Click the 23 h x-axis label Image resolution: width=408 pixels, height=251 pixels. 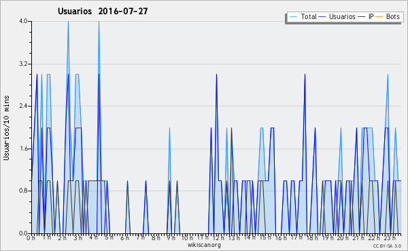(x=390, y=237)
